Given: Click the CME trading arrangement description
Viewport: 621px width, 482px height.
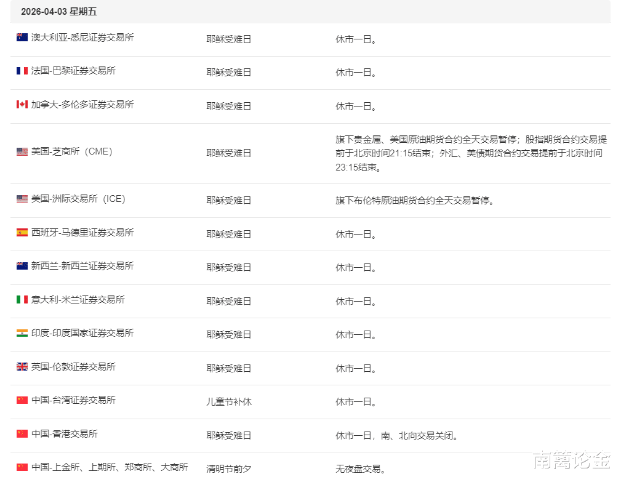Looking at the screenshot, I should (471, 153).
